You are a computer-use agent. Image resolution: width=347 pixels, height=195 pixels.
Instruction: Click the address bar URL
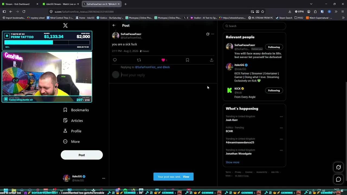84,12
